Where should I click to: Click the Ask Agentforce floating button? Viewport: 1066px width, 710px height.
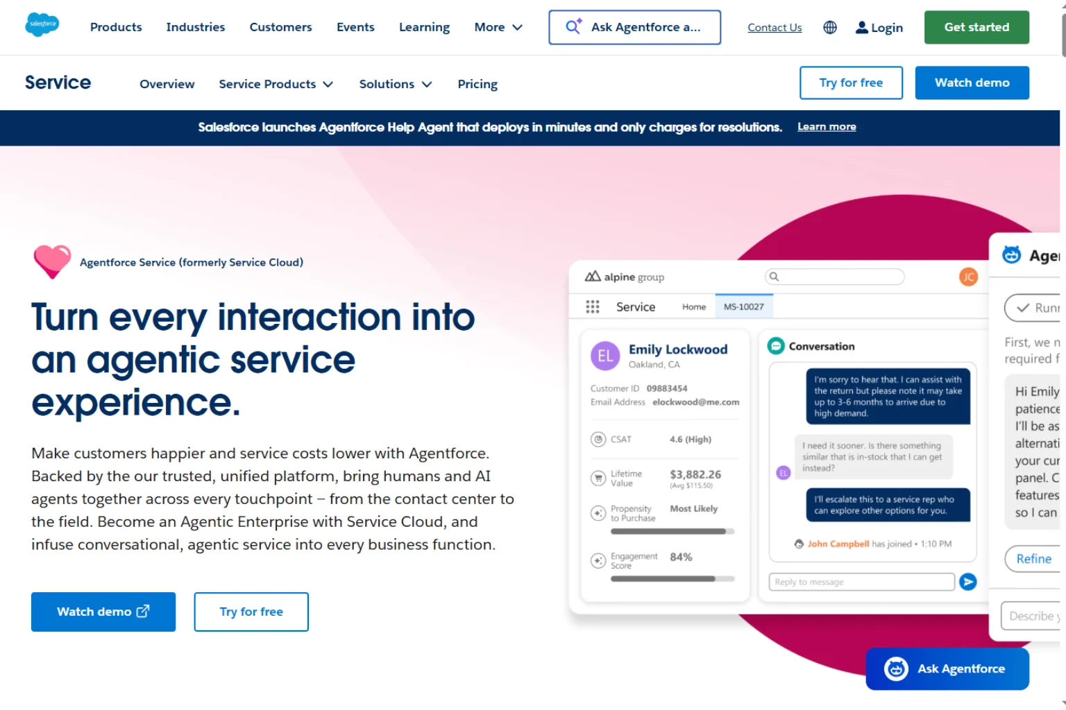click(947, 668)
